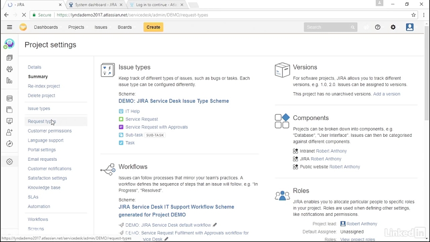Expand the Boards dropdown
This screenshot has width=430, height=242.
point(125,27)
